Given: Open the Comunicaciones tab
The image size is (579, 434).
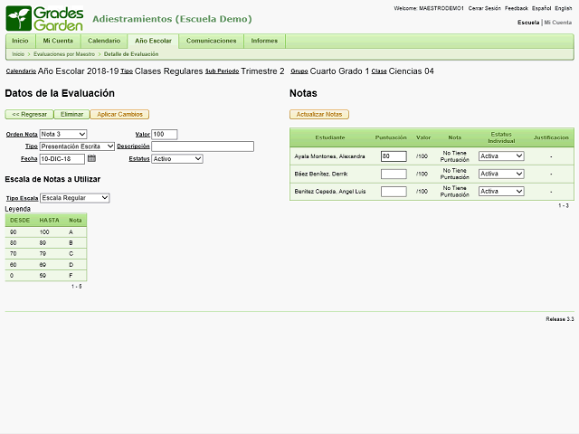Looking at the screenshot, I should coord(211,41).
